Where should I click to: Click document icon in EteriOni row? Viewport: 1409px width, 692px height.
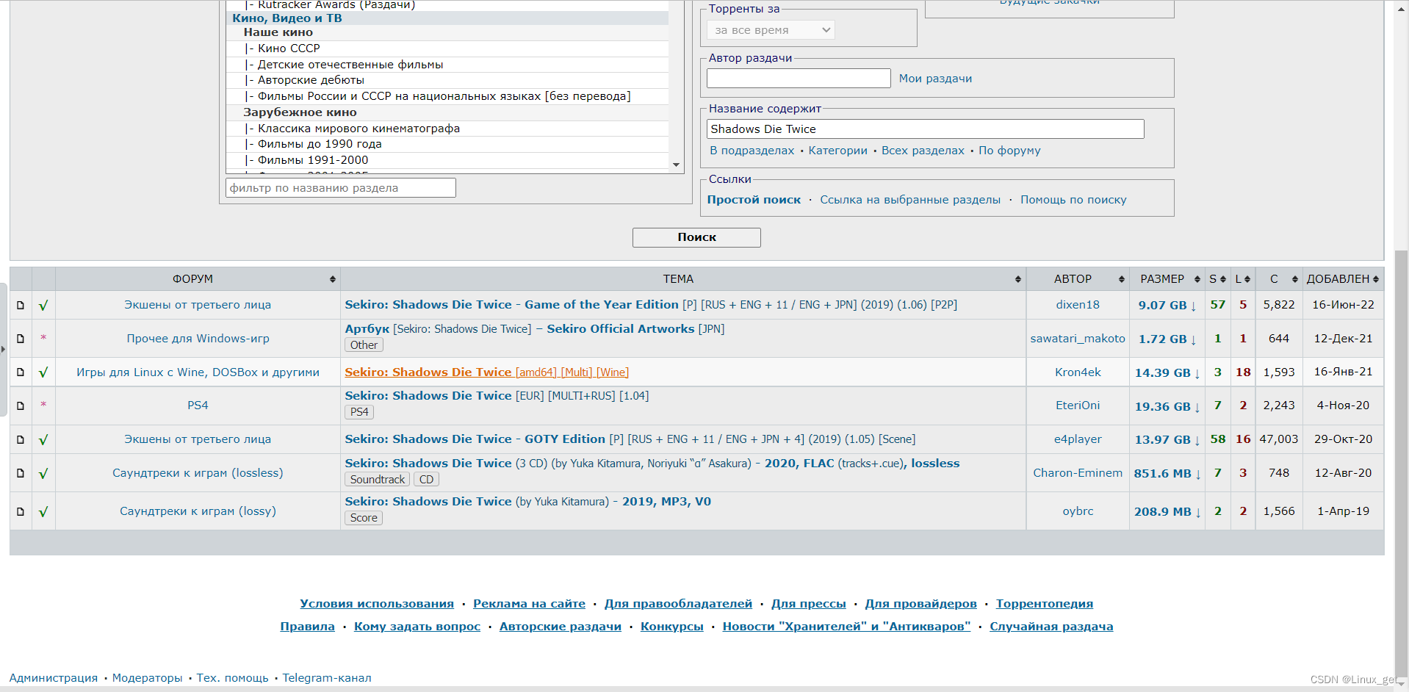tap(21, 406)
